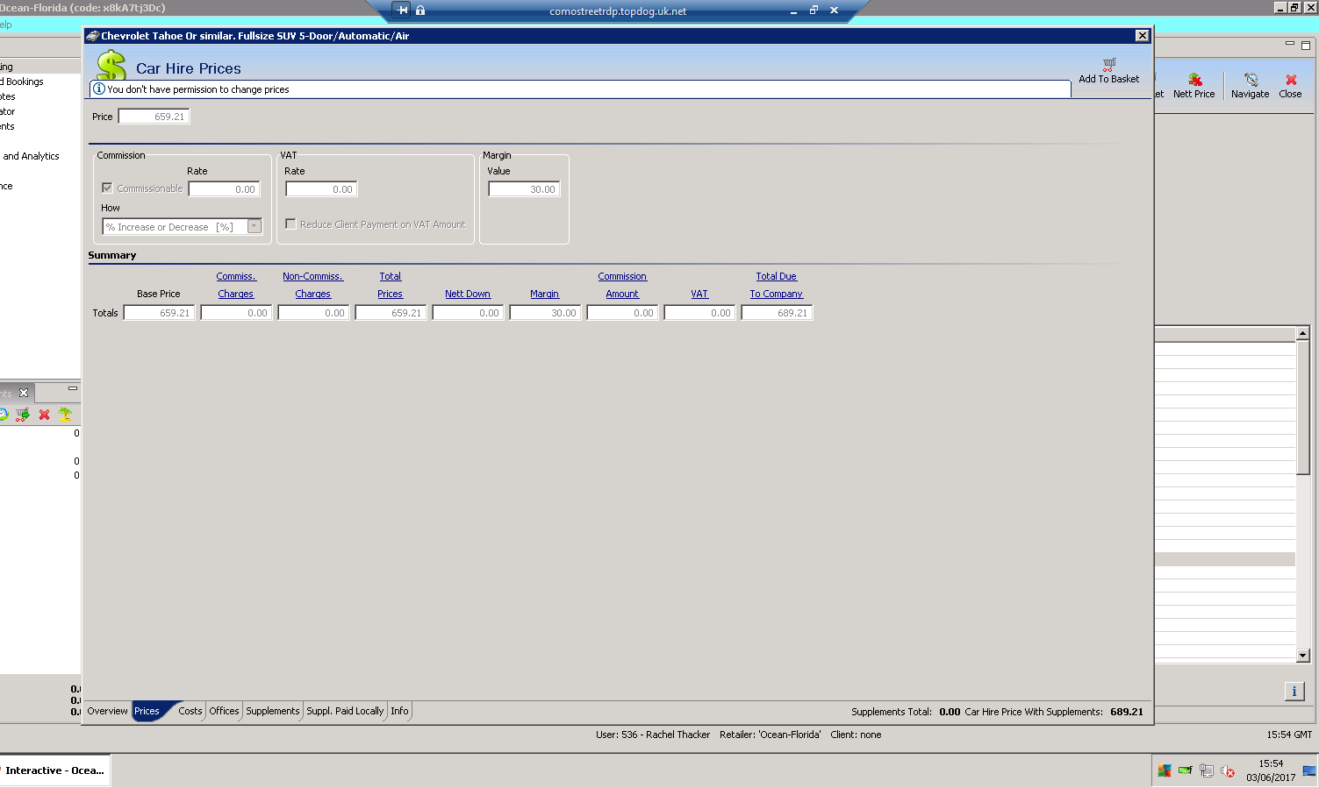Image resolution: width=1319 pixels, height=788 pixels.
Task: Close the Chevrolet Tahoe dialog window
Action: pyautogui.click(x=1142, y=36)
